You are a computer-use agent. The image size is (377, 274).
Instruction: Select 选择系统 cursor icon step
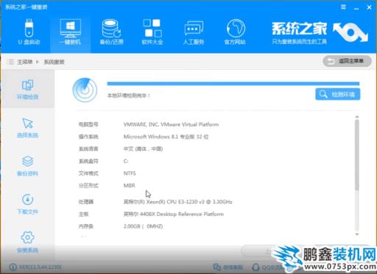click(x=27, y=127)
